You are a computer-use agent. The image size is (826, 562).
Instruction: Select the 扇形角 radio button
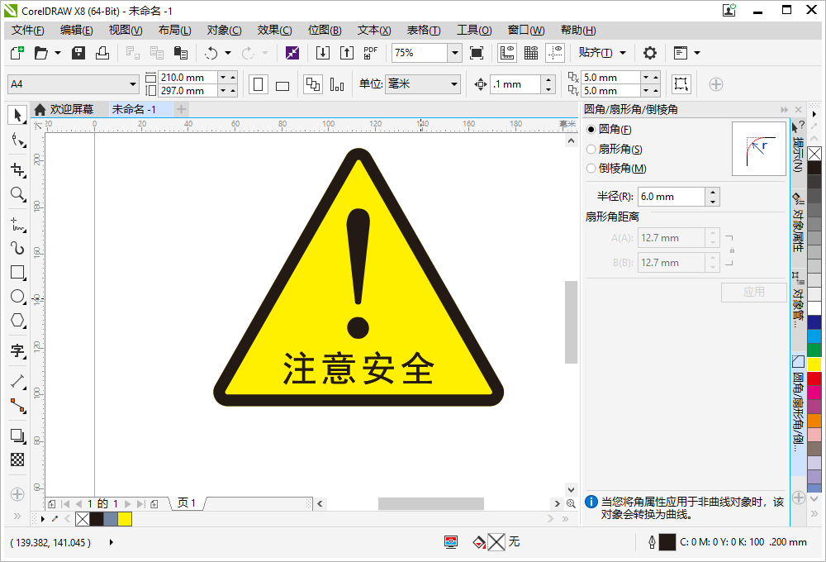coord(591,150)
